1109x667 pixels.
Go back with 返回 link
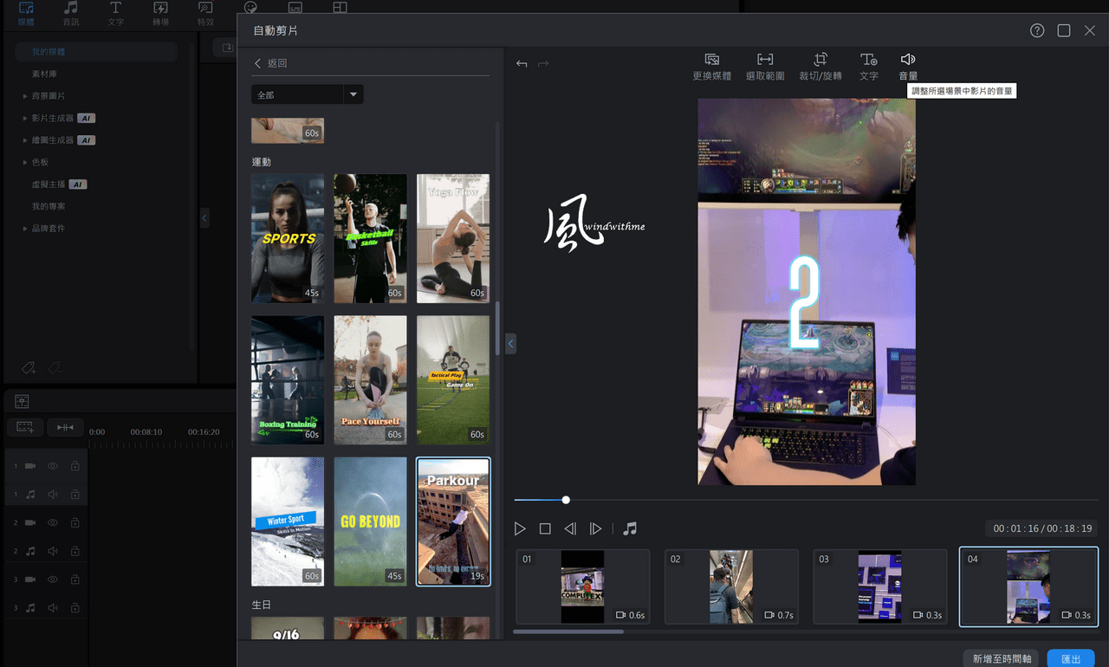click(x=270, y=63)
